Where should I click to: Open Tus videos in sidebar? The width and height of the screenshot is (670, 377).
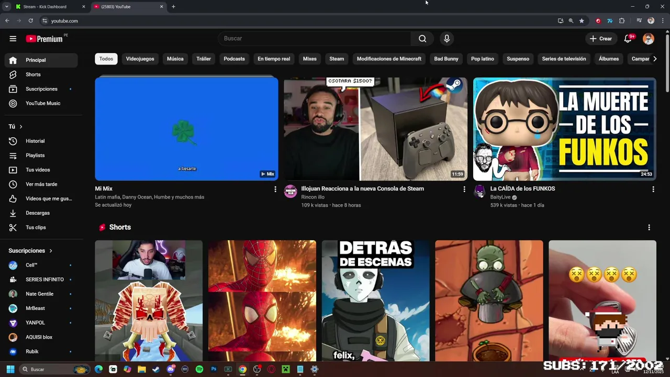41,170
